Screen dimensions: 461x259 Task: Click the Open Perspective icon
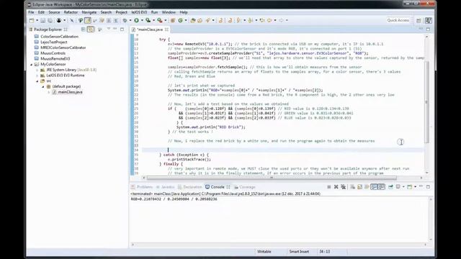coord(419,20)
